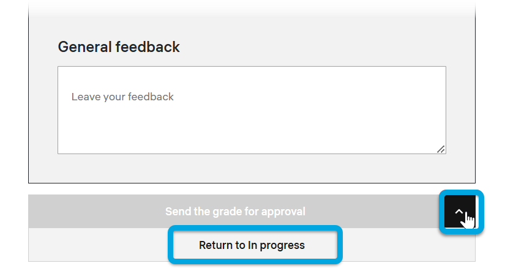Choose the Return to In progress entry
Image resolution: width=505 pixels, height=274 pixels.
tap(252, 245)
